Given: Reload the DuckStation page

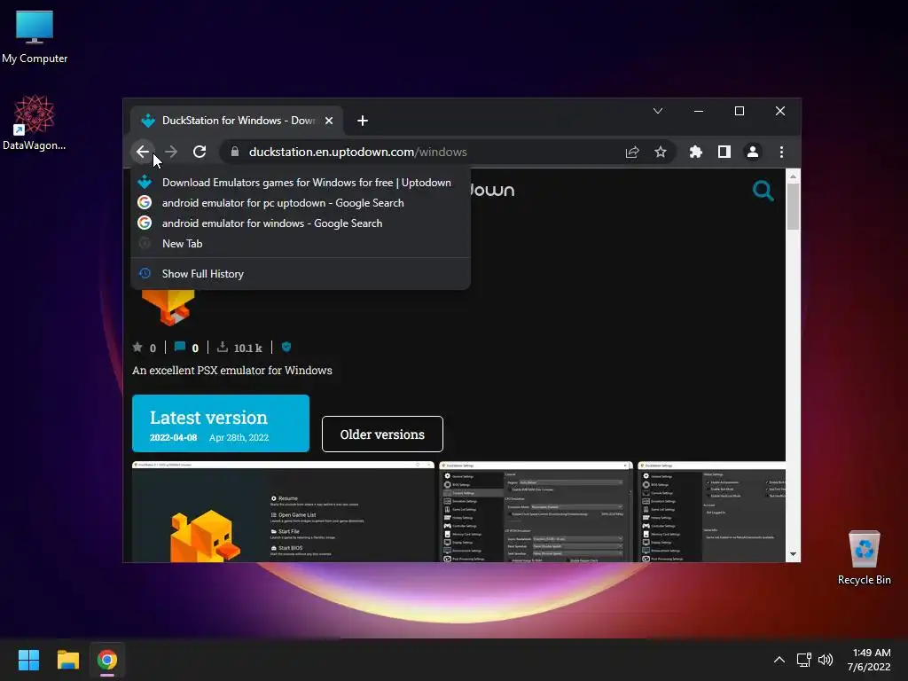Looking at the screenshot, I should pos(200,152).
